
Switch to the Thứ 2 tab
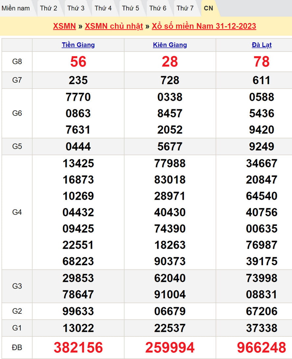pos(49,8)
